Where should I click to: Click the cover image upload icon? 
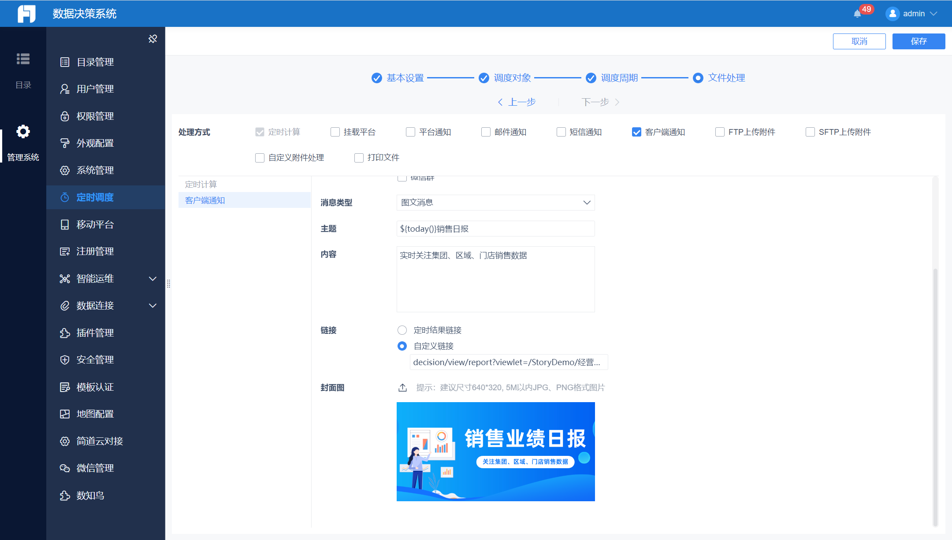402,388
